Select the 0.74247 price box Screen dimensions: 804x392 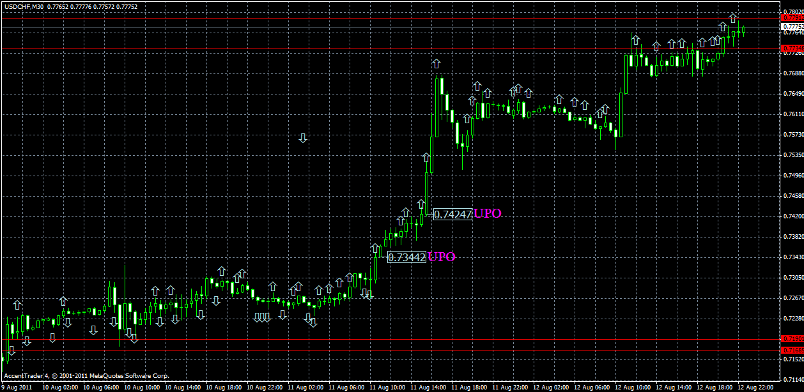point(452,214)
